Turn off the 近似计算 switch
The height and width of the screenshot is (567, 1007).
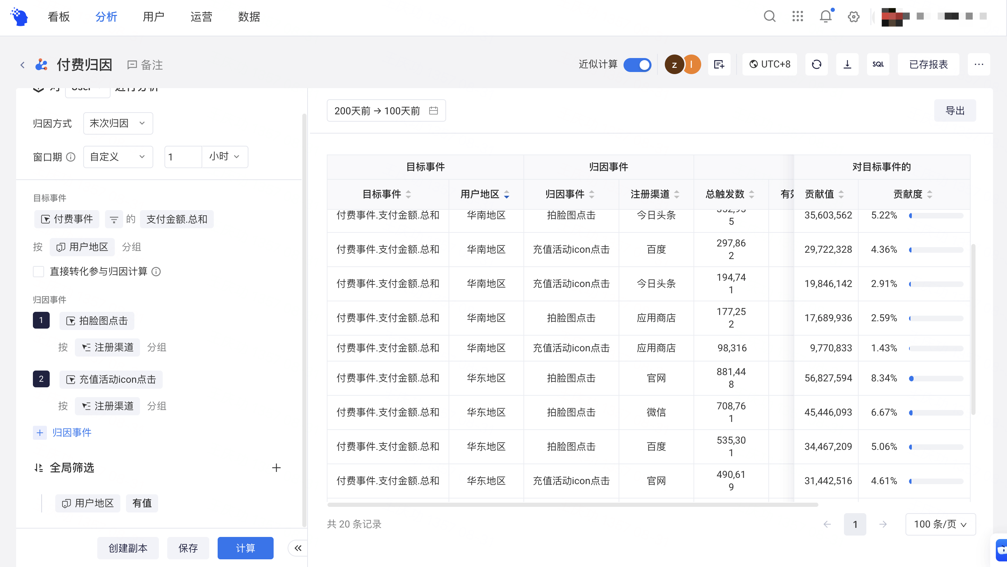click(x=637, y=65)
